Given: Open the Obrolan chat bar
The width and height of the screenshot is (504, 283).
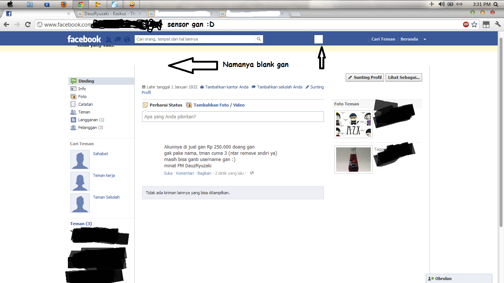Looking at the screenshot, I should click(x=459, y=279).
